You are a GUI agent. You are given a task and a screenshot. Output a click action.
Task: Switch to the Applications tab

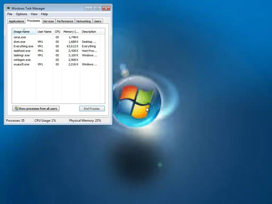16,21
